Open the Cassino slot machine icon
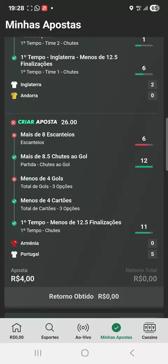Screen dimensions: 168x364 (149, 328)
